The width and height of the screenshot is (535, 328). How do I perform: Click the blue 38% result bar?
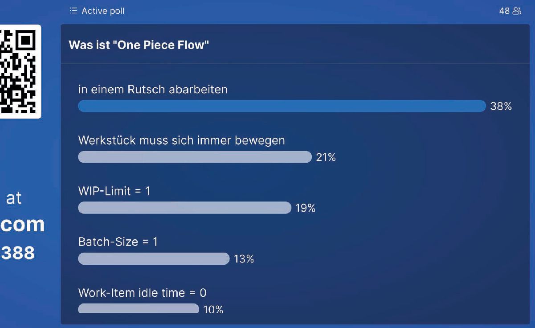282,106
